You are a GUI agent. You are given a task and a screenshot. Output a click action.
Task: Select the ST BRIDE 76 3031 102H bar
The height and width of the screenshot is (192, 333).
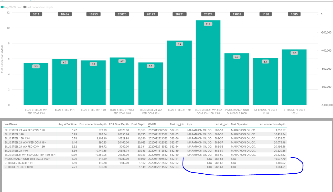(x=294, y=77)
